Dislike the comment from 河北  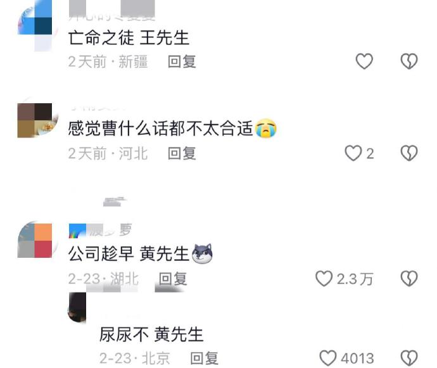[409, 153]
